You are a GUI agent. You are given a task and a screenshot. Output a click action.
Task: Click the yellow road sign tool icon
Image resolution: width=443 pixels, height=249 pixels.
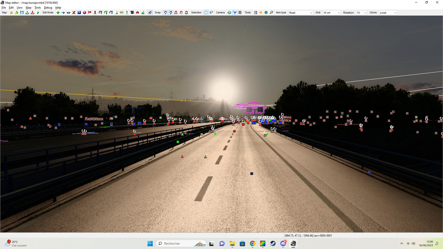tap(121, 12)
